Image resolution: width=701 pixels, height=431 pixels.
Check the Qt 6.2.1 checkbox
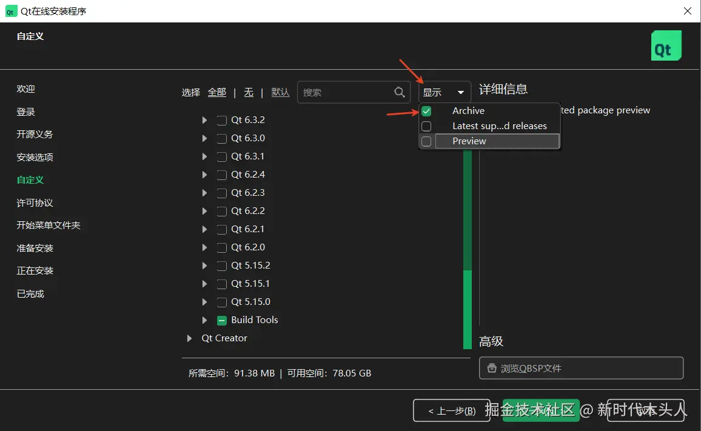point(222,229)
